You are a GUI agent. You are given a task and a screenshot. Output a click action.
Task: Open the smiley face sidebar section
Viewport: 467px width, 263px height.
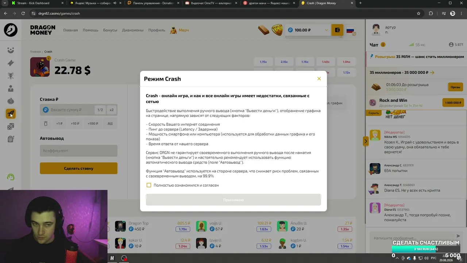click(x=11, y=50)
